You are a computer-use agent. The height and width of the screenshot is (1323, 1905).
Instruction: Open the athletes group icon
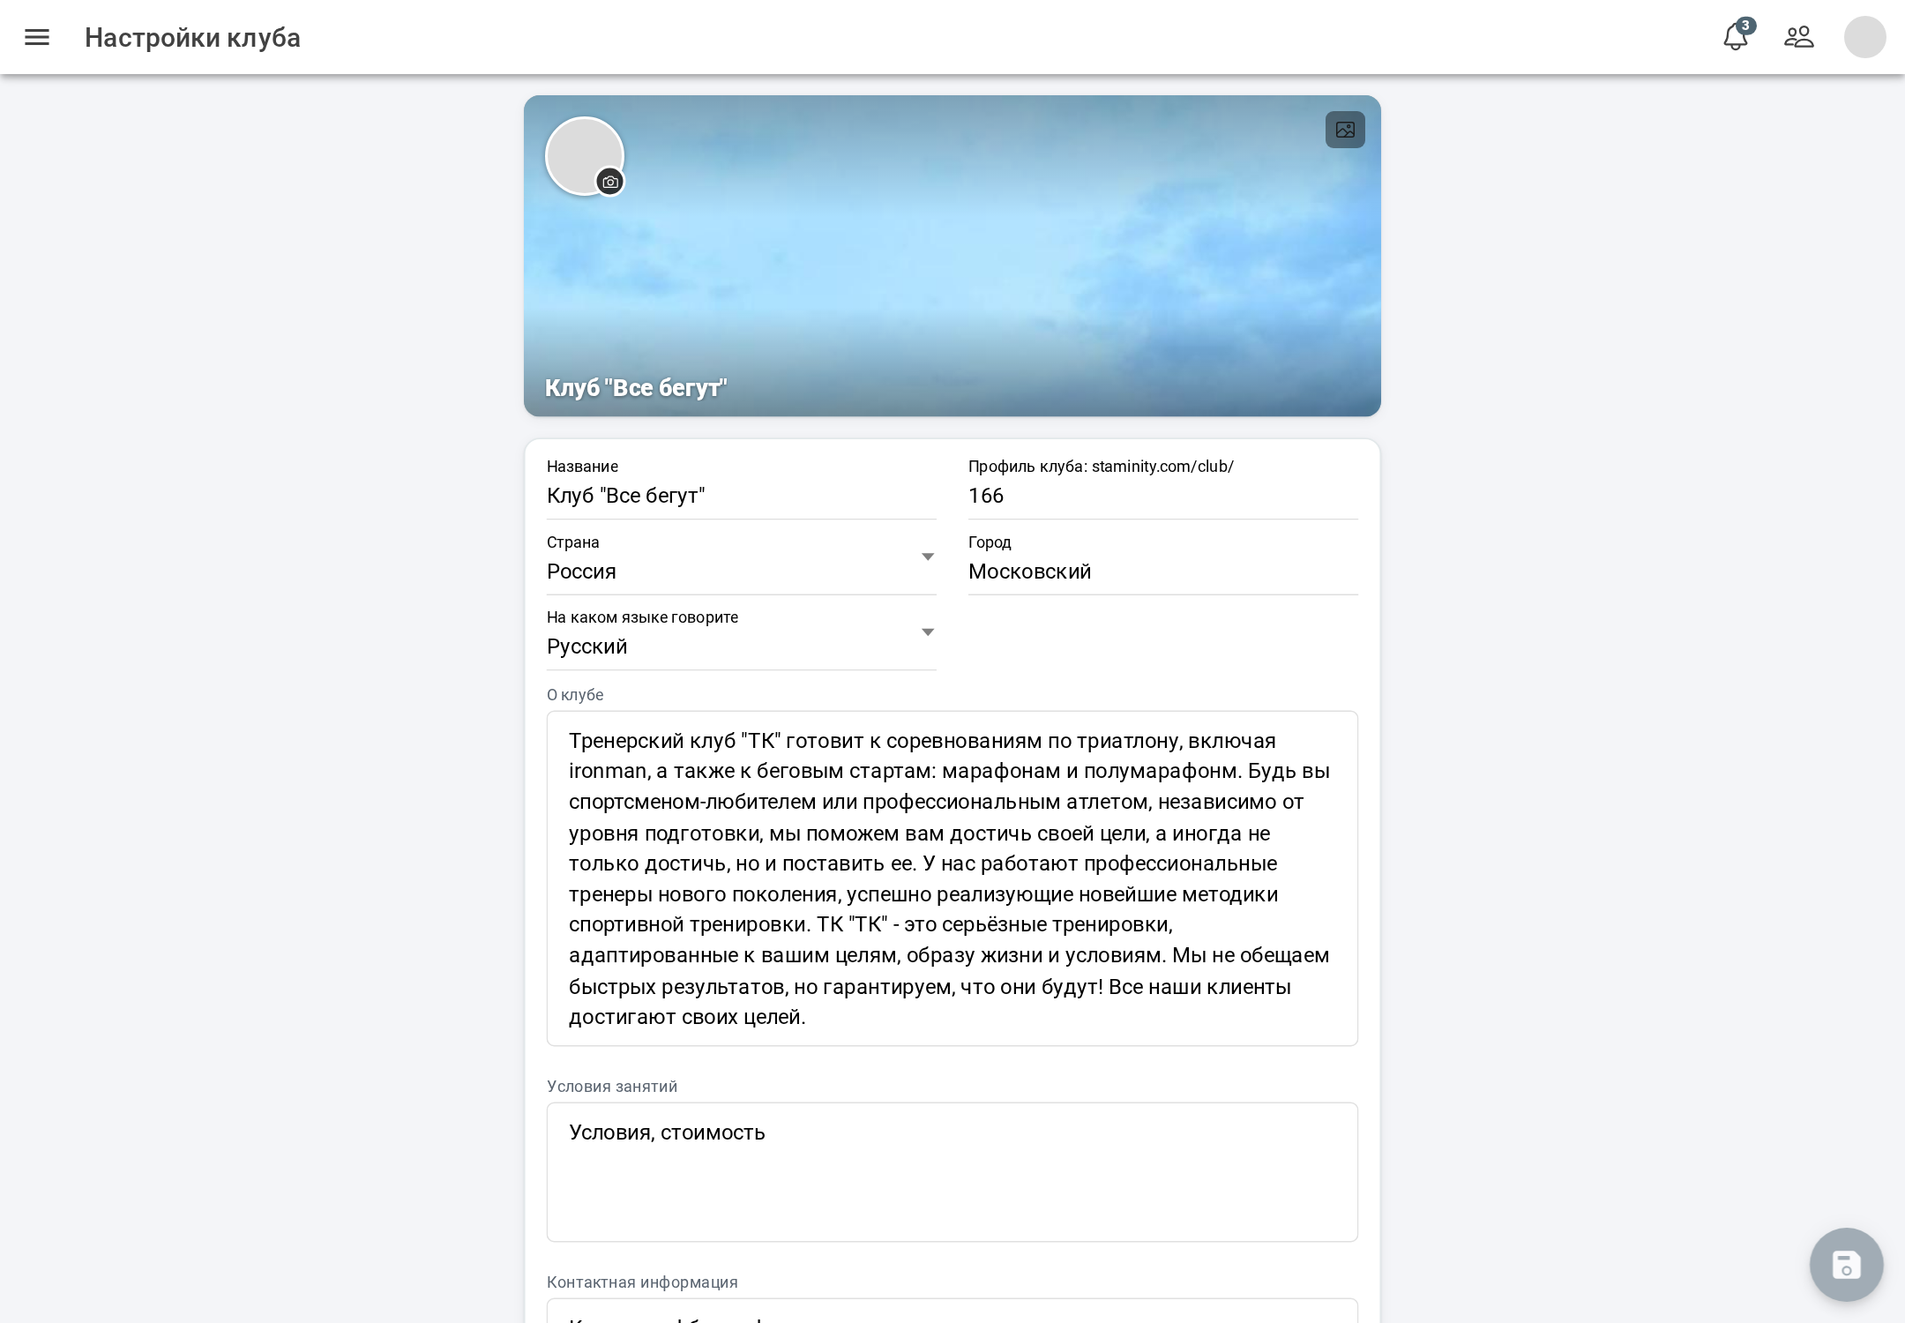1799,37
